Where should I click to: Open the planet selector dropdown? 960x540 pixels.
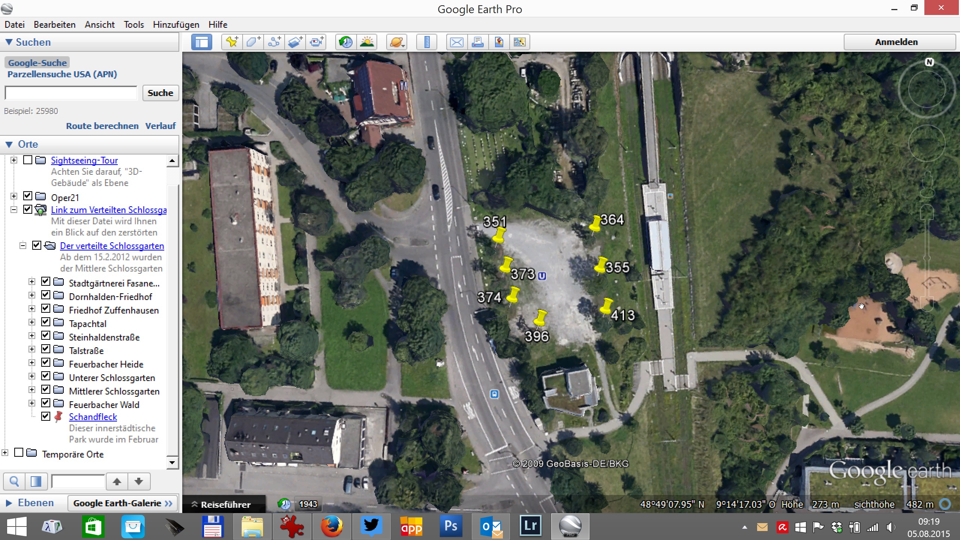point(397,42)
